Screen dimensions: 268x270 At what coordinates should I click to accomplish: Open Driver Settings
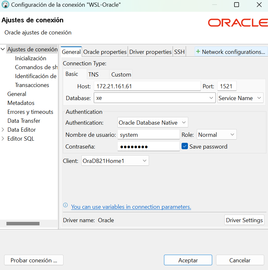click(244, 220)
